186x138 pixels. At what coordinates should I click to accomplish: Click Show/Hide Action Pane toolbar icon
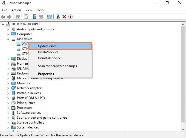(41, 17)
